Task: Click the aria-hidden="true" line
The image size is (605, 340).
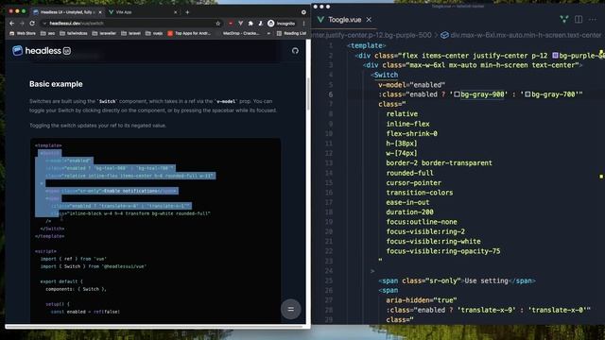Action: click(x=422, y=300)
